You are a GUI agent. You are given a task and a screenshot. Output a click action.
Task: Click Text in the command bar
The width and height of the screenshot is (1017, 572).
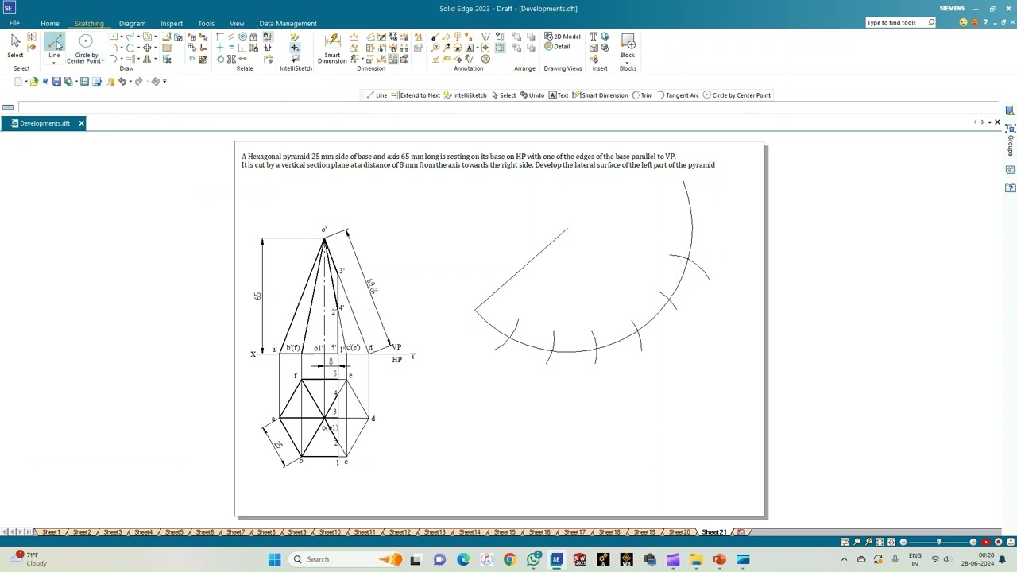559,95
